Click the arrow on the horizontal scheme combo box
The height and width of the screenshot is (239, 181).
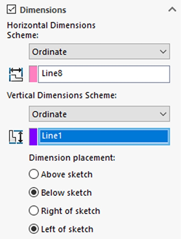pos(163,52)
